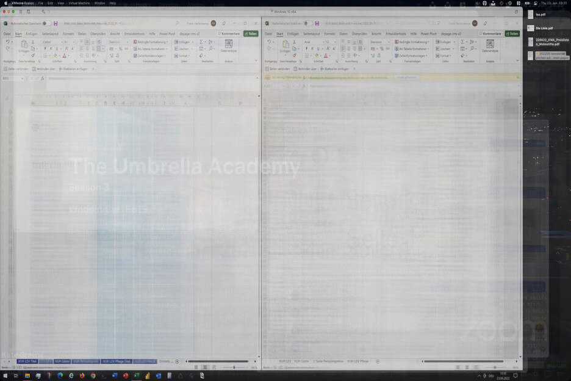
Task: Click the purple save icon in right Excel window
Action: pyautogui.click(x=317, y=23)
